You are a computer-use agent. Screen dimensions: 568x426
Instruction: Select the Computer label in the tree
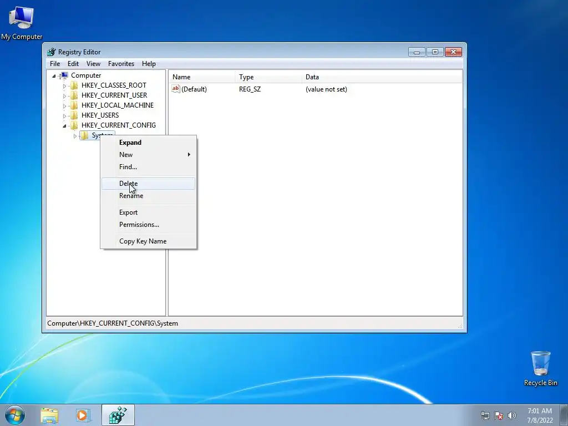(x=86, y=75)
